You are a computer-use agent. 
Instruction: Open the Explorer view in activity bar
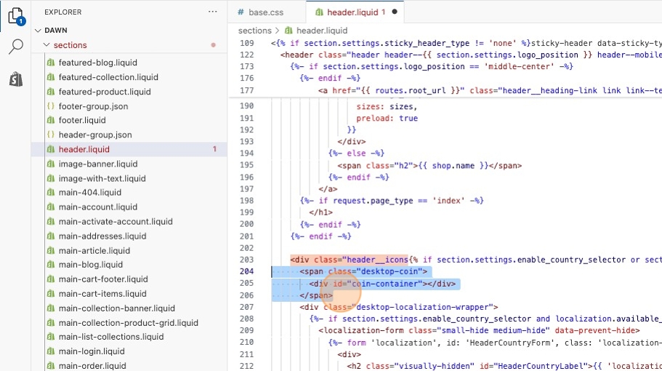click(15, 15)
